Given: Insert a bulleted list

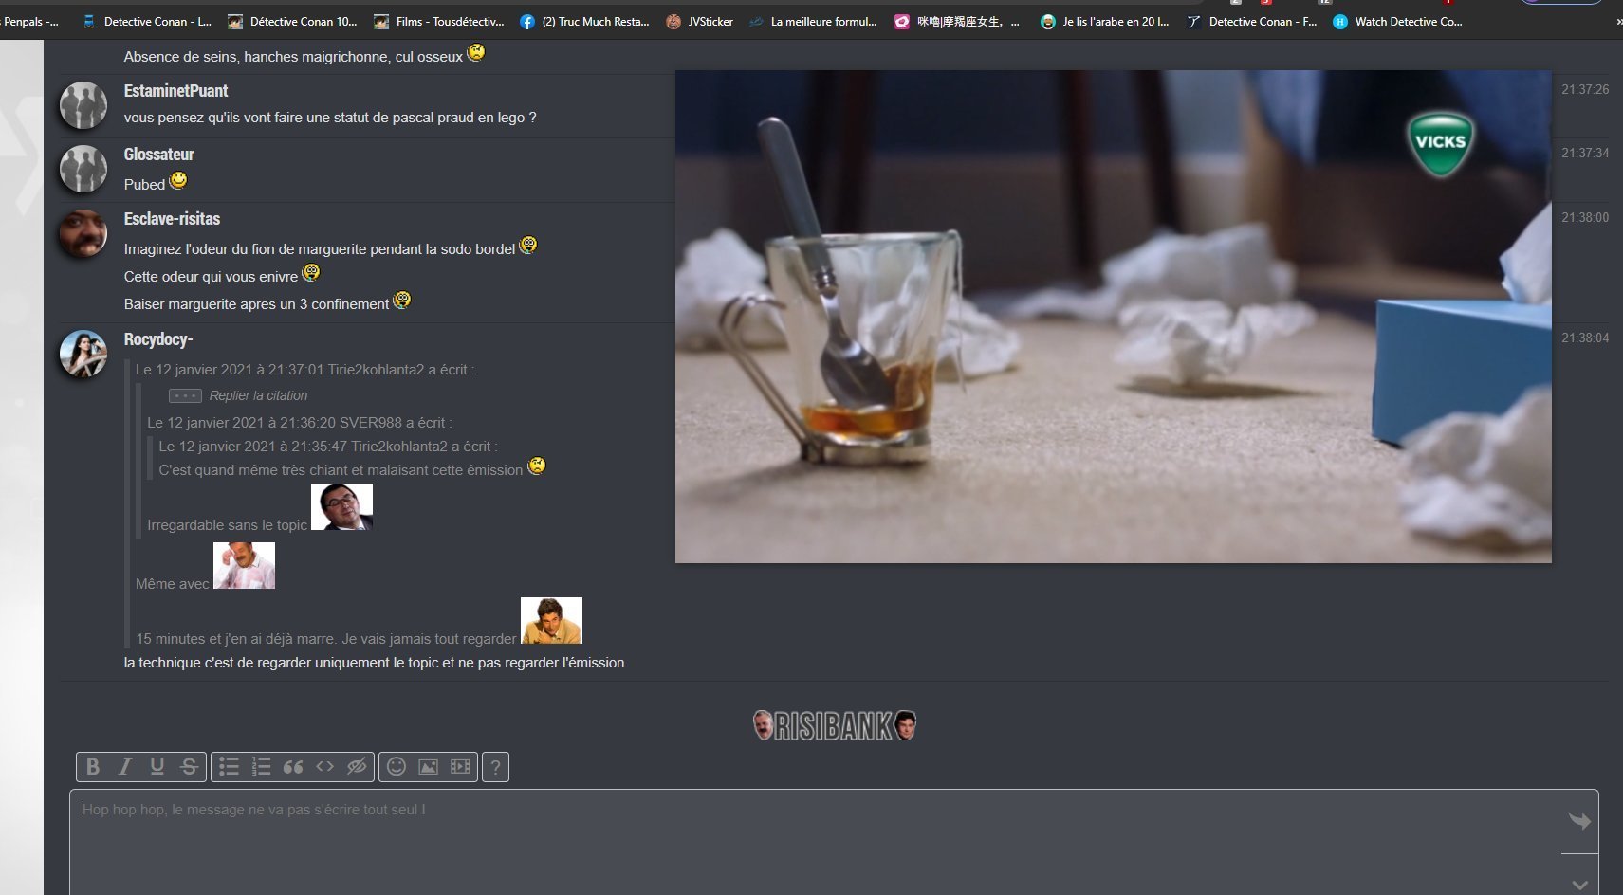Looking at the screenshot, I should (229, 767).
